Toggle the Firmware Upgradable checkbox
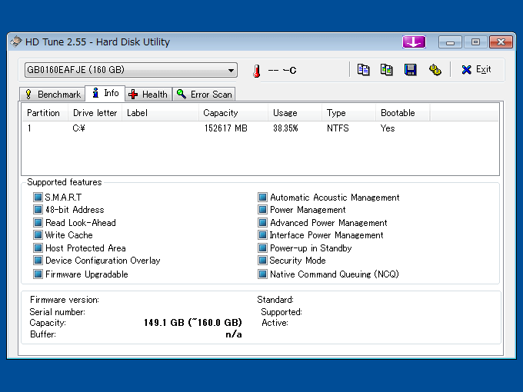Image resolution: width=523 pixels, height=392 pixels. (x=38, y=274)
